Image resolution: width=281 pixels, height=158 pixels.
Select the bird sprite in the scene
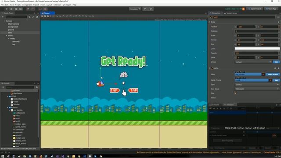101,84
